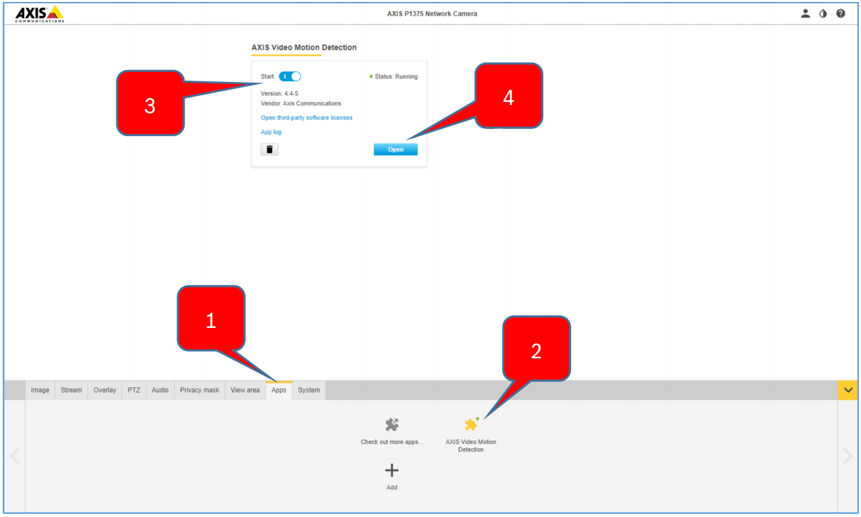
Task: Switch to the View area tab
Action: click(x=245, y=390)
